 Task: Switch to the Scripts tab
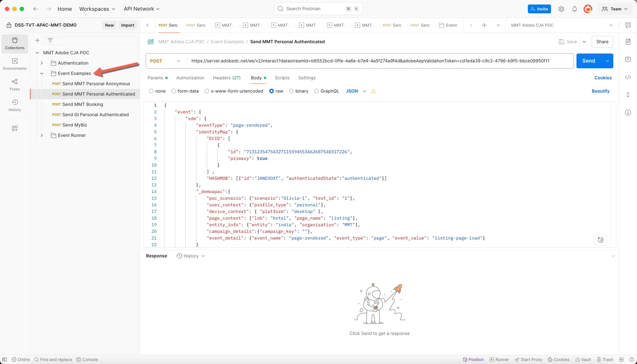pyautogui.click(x=282, y=78)
